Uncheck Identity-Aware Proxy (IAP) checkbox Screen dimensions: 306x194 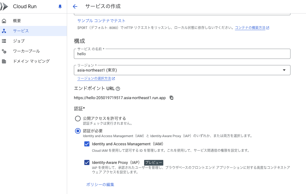pos(87,162)
